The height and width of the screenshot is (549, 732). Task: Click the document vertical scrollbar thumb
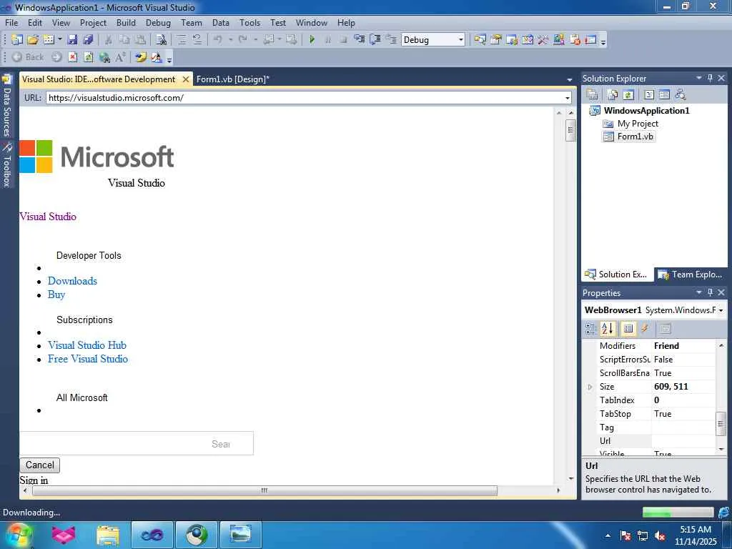pyautogui.click(x=570, y=131)
